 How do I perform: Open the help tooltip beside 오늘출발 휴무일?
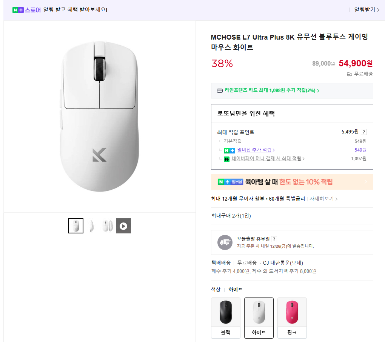click(274, 239)
